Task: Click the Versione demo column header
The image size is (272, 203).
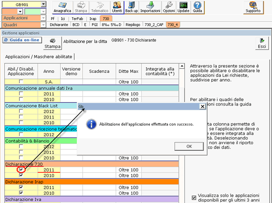Action: 71,71
